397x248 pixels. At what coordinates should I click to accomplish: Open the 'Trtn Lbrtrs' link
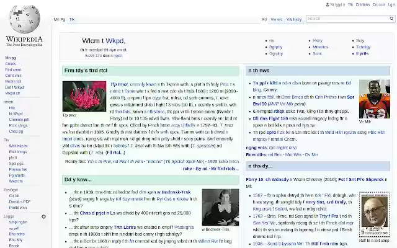[x=125, y=228]
